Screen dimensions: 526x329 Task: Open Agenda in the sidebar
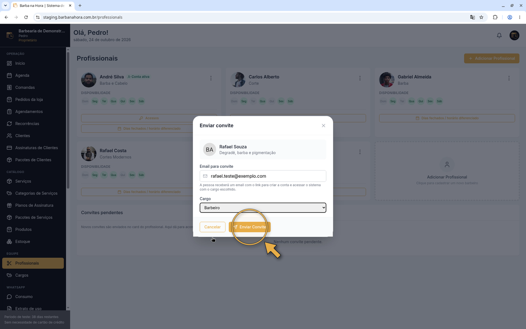click(x=33, y=75)
